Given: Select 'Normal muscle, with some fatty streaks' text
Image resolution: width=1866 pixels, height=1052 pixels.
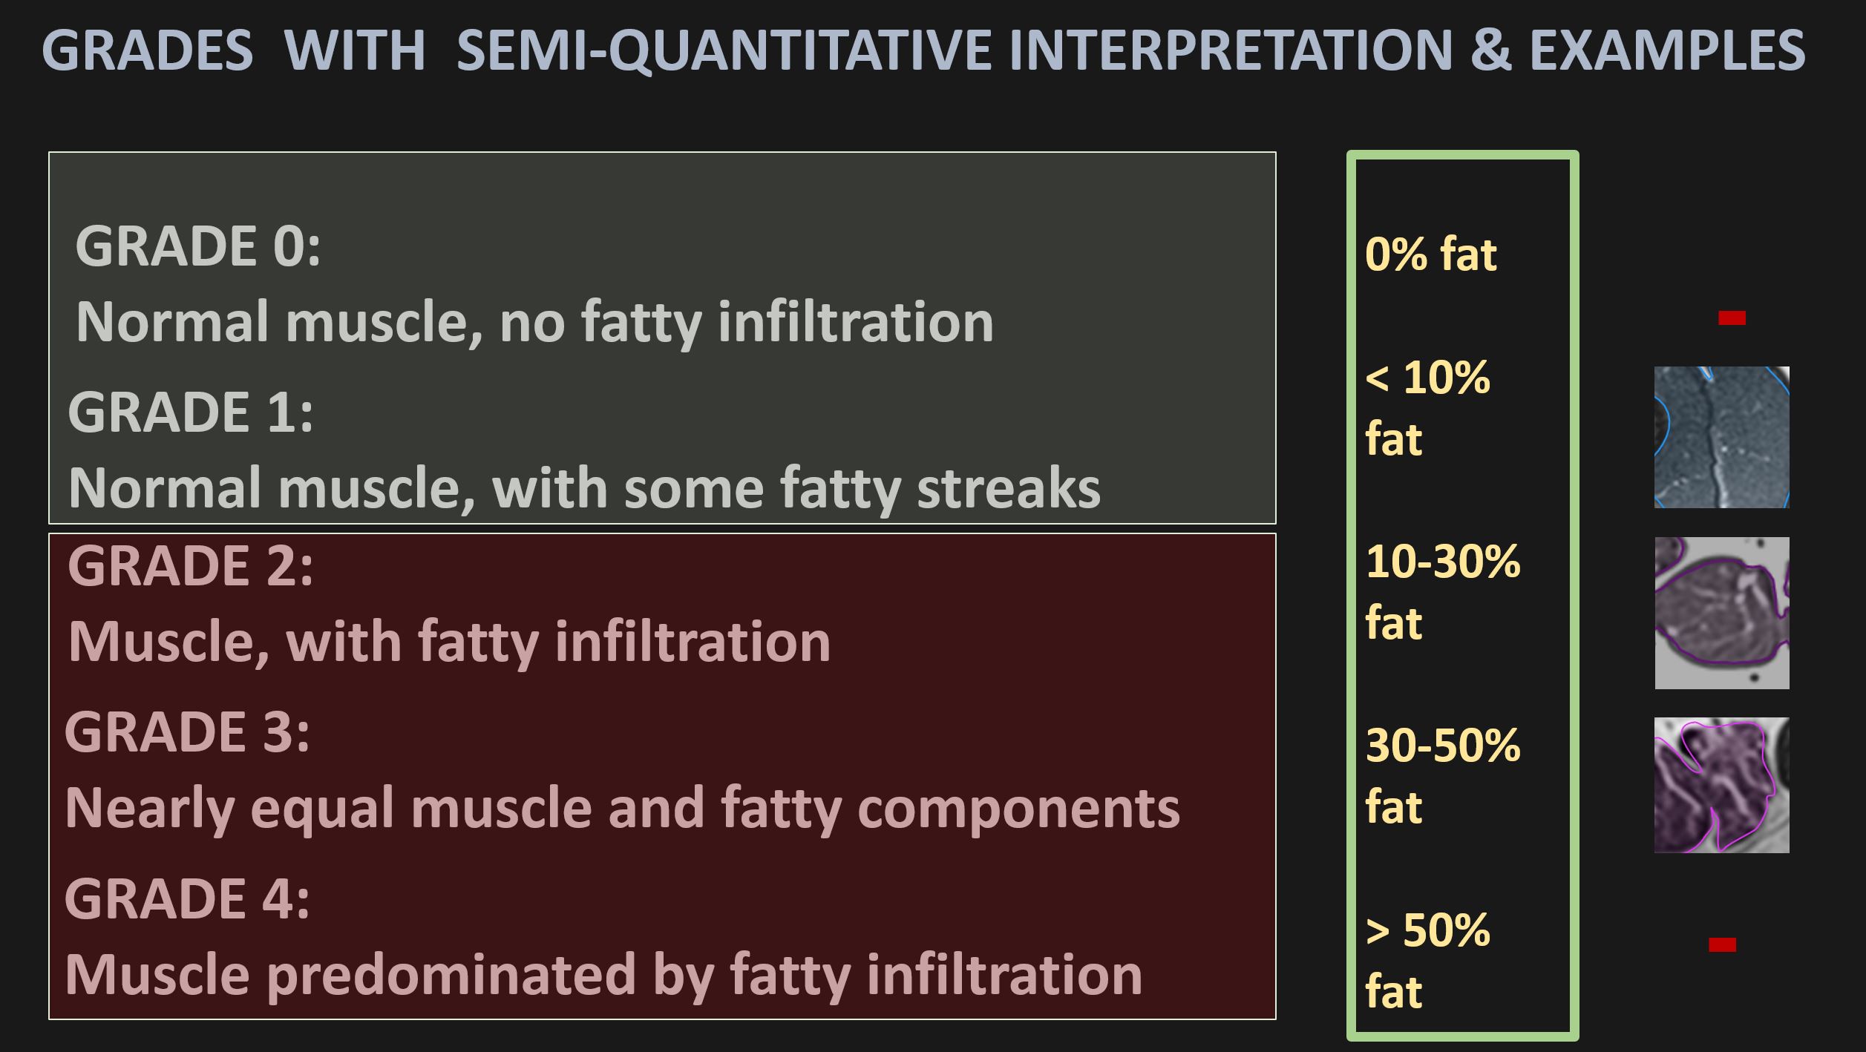Looking at the screenshot, I should pos(584,488).
